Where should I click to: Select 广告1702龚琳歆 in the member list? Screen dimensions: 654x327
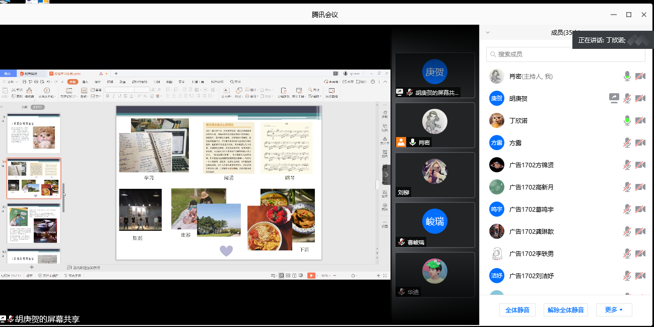(532, 231)
